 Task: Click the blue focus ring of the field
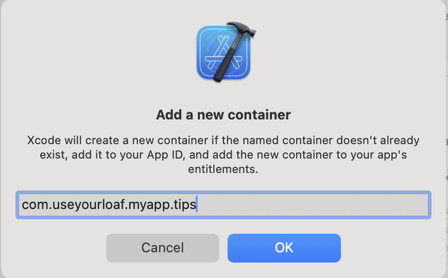(223, 192)
